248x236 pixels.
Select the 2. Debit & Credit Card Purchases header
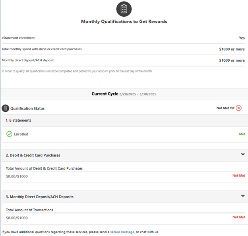pos(33,155)
